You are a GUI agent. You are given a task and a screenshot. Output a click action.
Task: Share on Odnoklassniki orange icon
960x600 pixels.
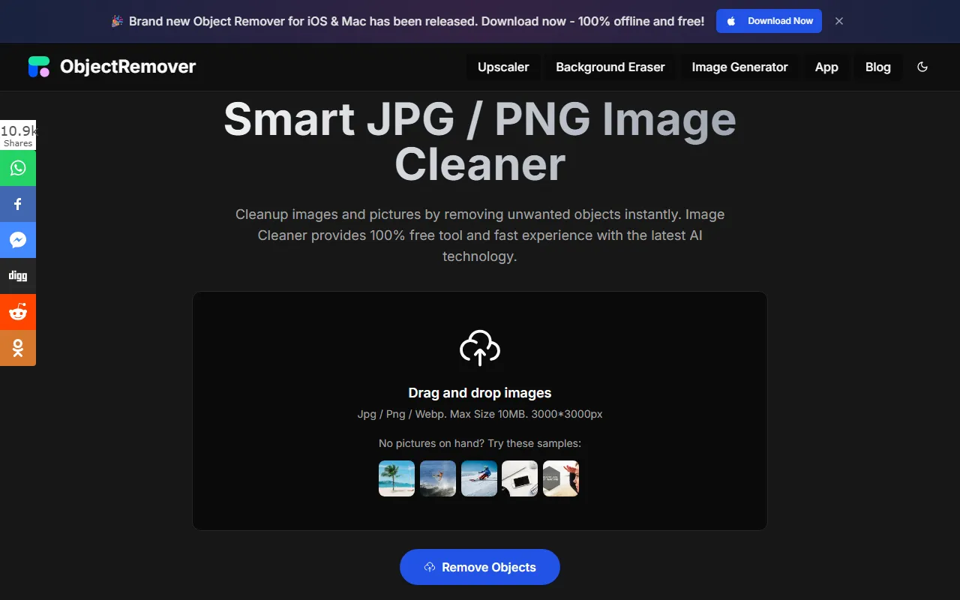point(18,348)
